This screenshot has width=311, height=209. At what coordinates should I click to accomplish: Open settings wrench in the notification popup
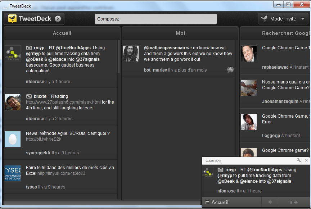pos(299,160)
